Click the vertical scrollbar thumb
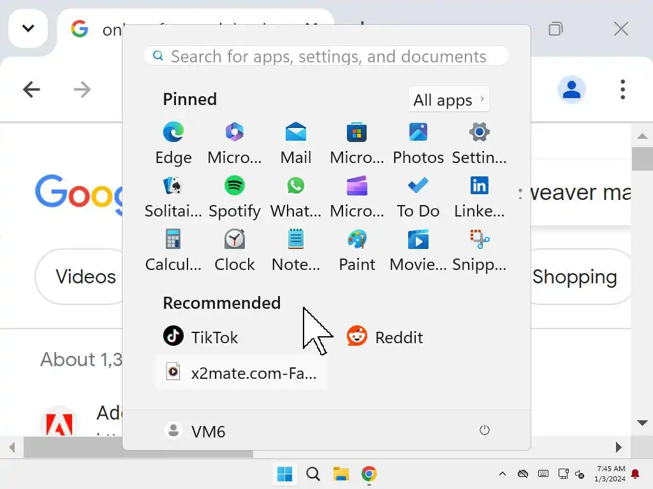Viewport: 653px width, 489px height. 642,159
